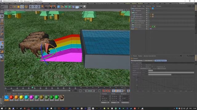The height and width of the screenshot is (110, 197).
Task: Go to the start of the animation
Action: (x=80, y=91)
